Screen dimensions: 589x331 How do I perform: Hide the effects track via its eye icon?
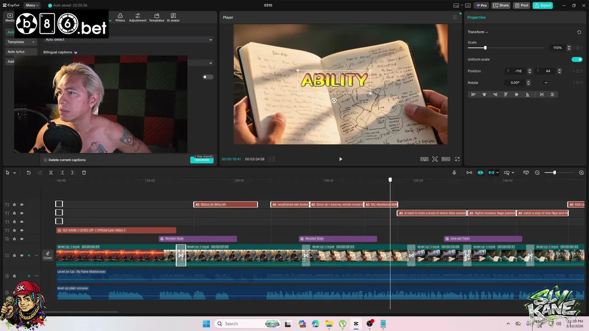pyautogui.click(x=22, y=239)
